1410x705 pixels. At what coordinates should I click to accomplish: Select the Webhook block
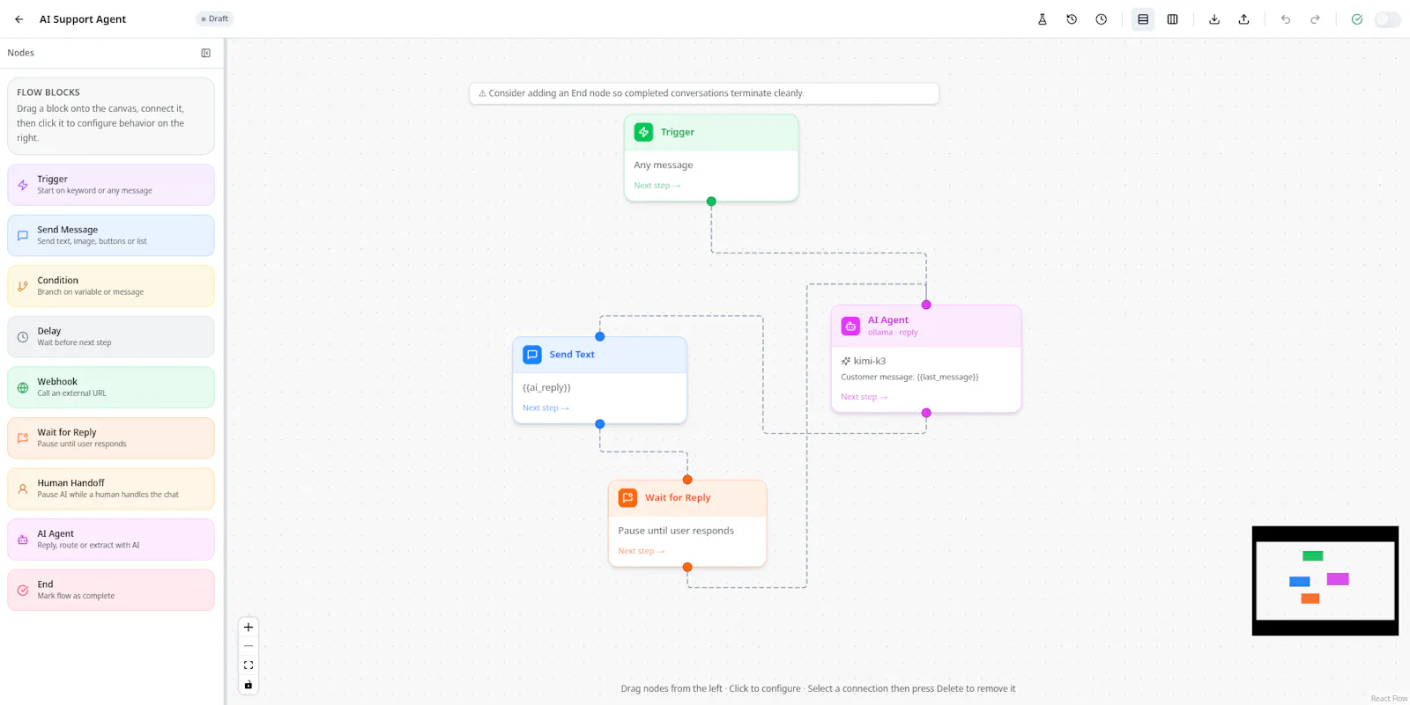(111, 387)
